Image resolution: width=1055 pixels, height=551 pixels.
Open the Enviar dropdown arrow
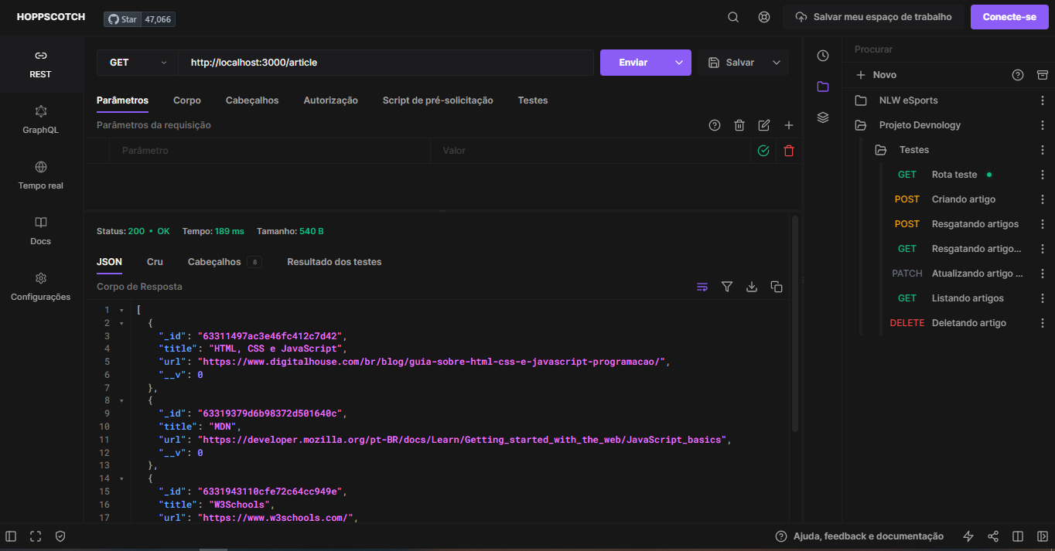pyautogui.click(x=678, y=62)
